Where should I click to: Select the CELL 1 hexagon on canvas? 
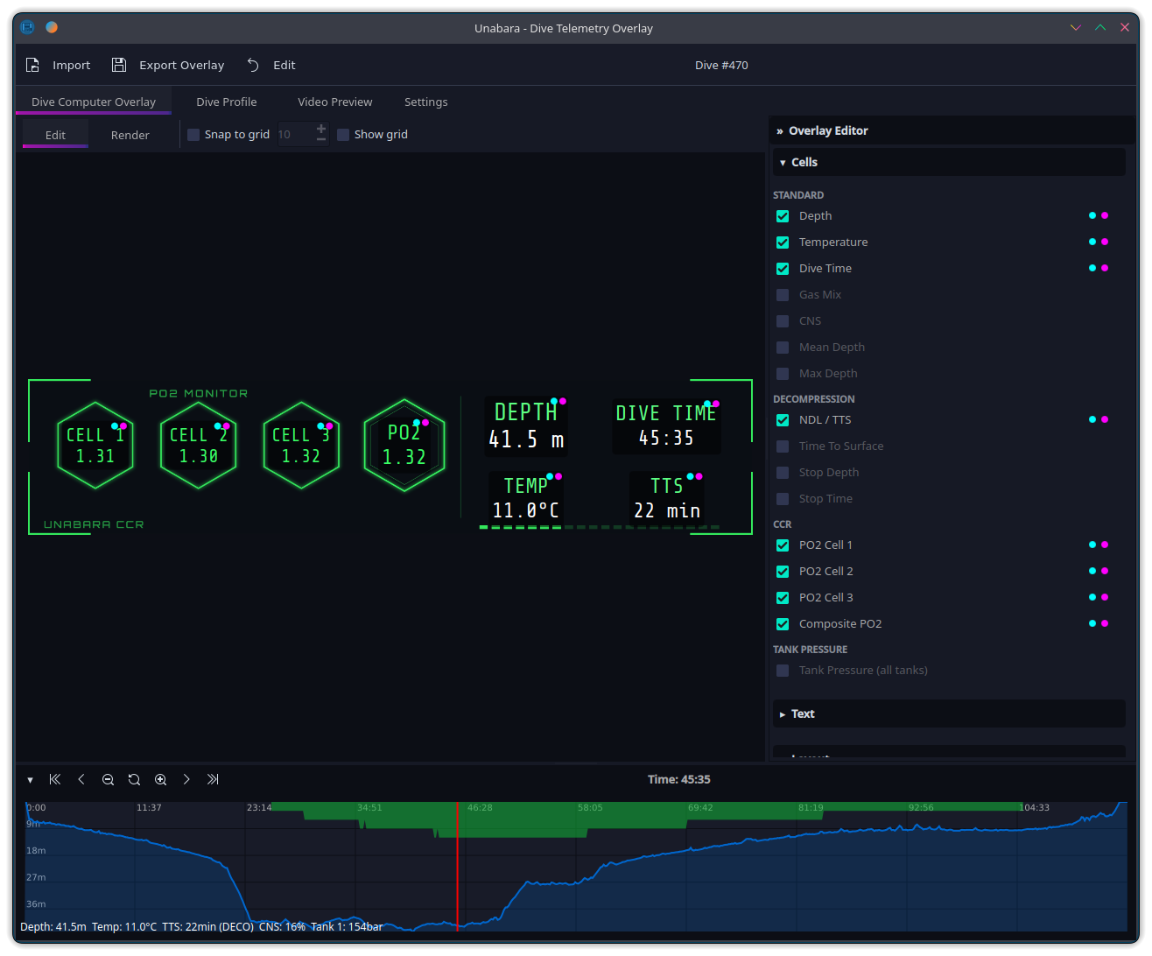point(95,445)
